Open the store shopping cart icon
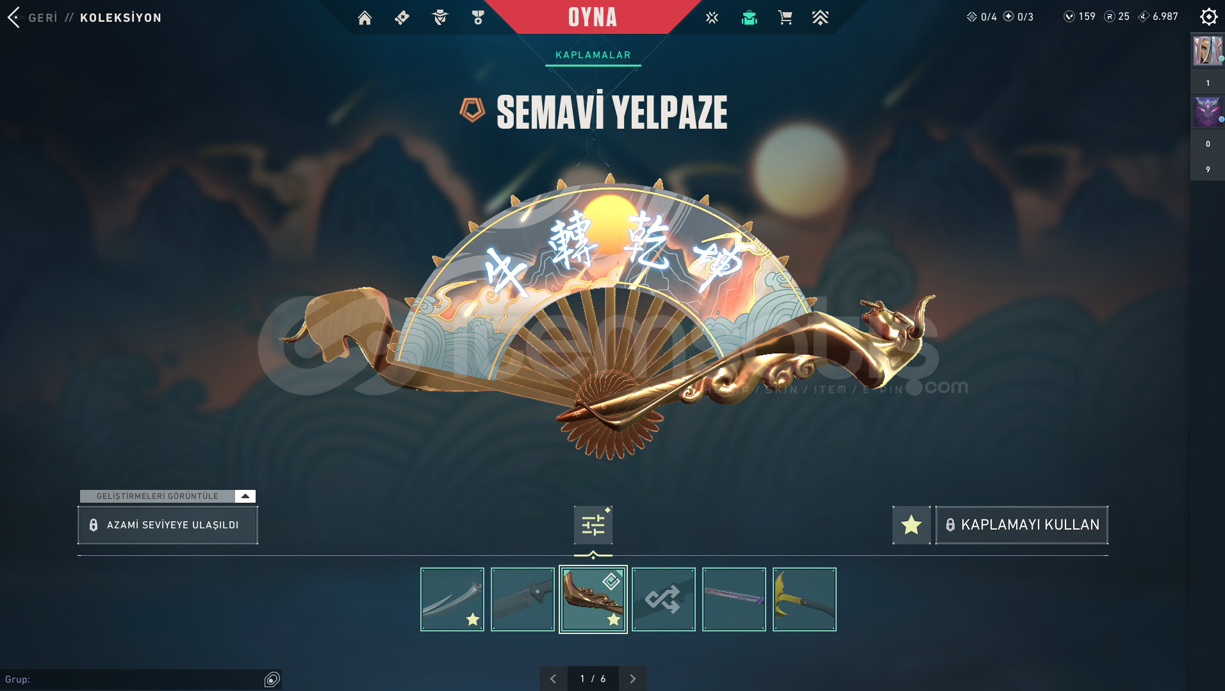 (785, 17)
